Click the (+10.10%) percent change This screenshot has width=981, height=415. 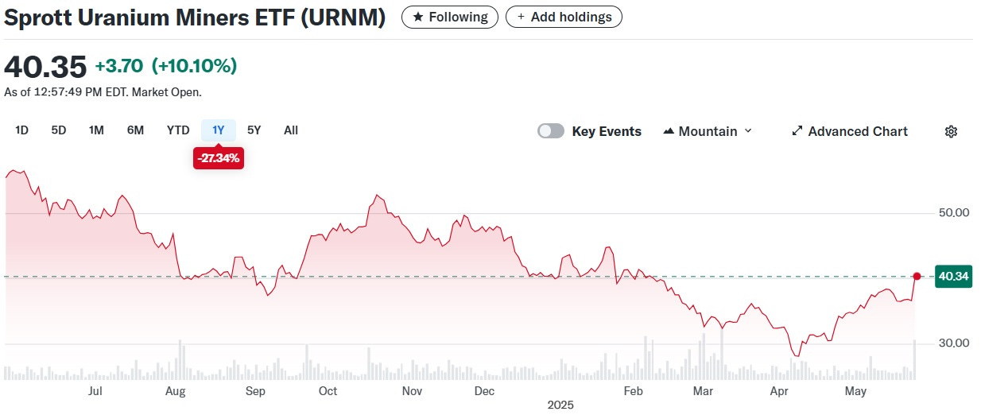pos(195,67)
